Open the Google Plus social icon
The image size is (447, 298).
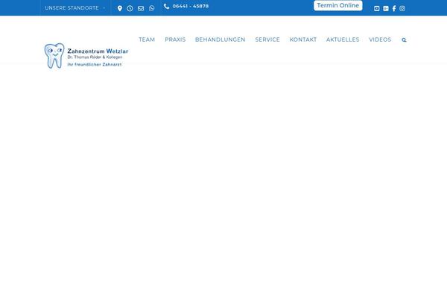click(x=386, y=8)
